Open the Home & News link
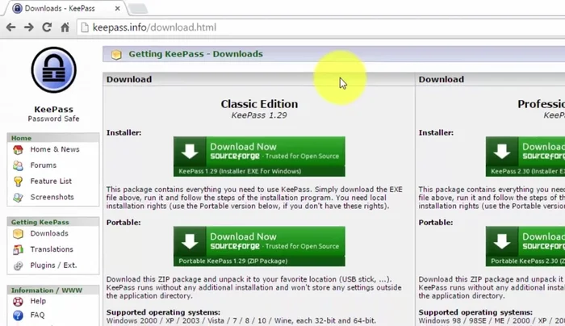 click(x=55, y=149)
